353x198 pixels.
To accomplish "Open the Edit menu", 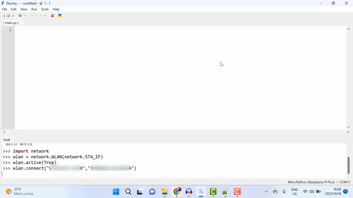I will tap(14, 9).
